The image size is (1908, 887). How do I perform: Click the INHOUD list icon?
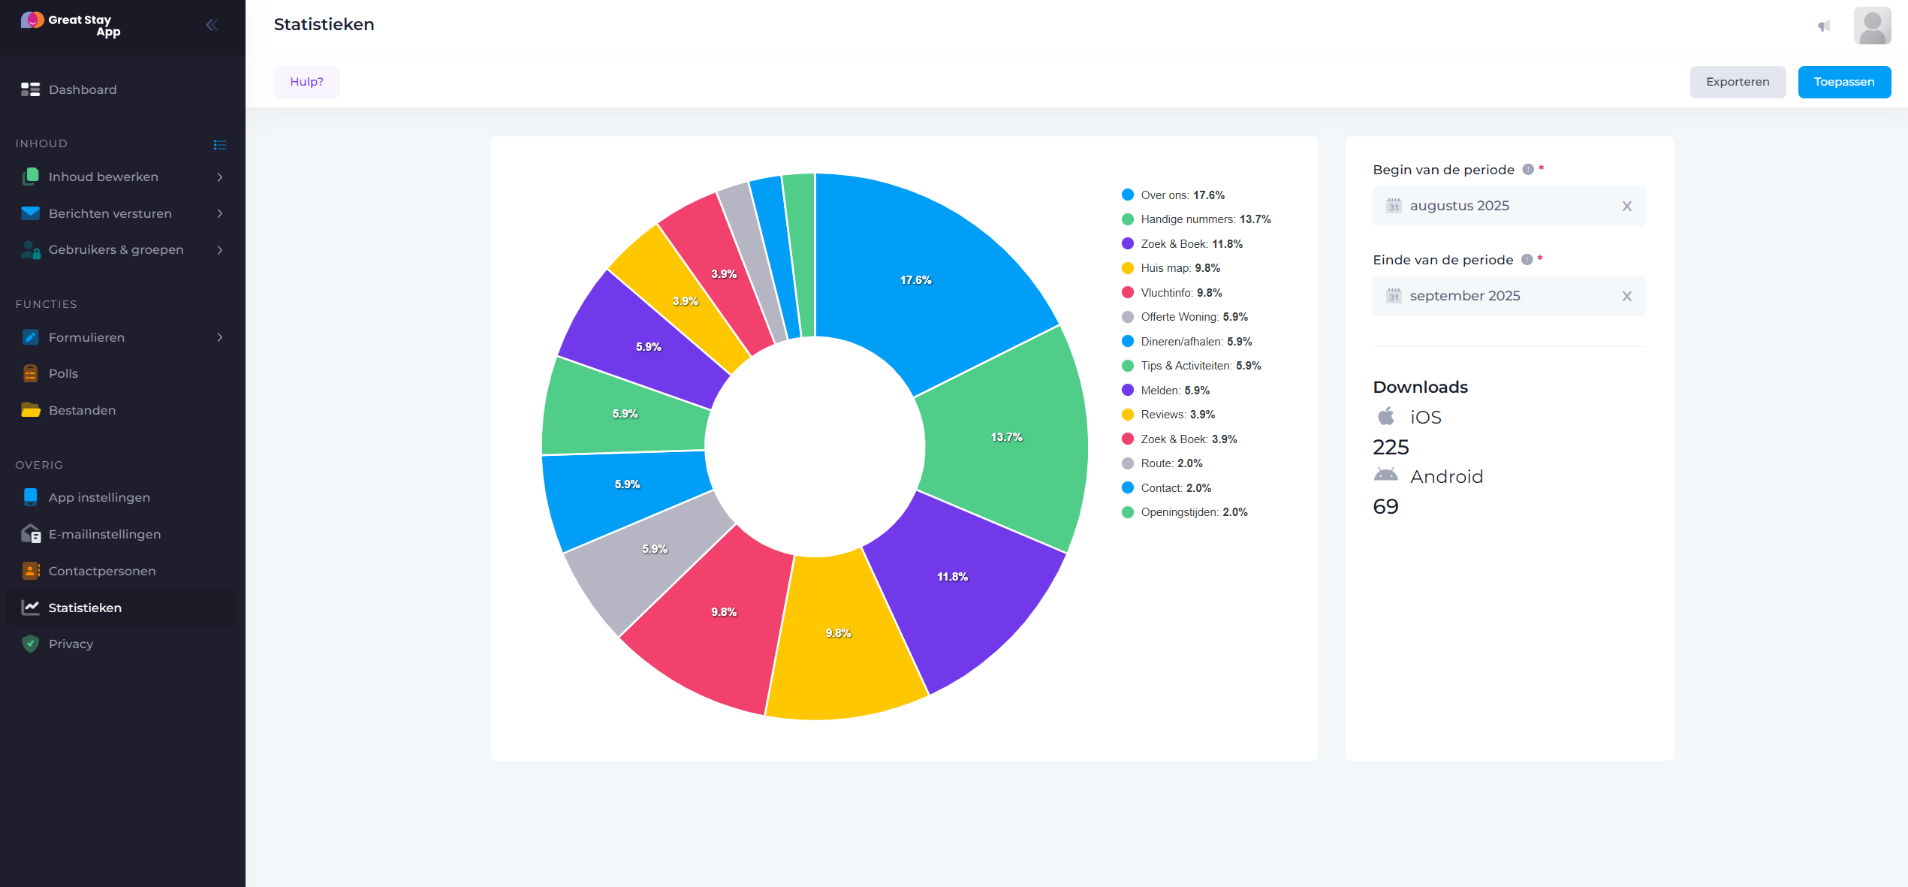click(219, 144)
